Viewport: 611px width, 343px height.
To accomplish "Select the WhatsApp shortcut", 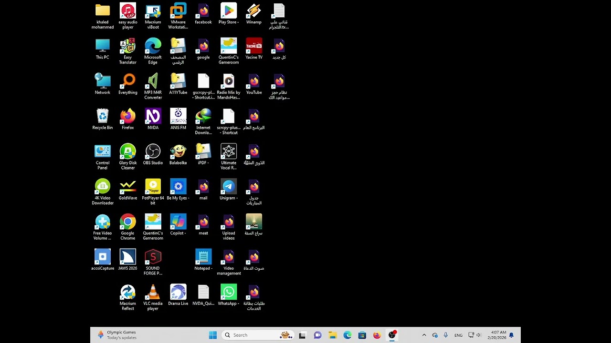I will 229,296.
